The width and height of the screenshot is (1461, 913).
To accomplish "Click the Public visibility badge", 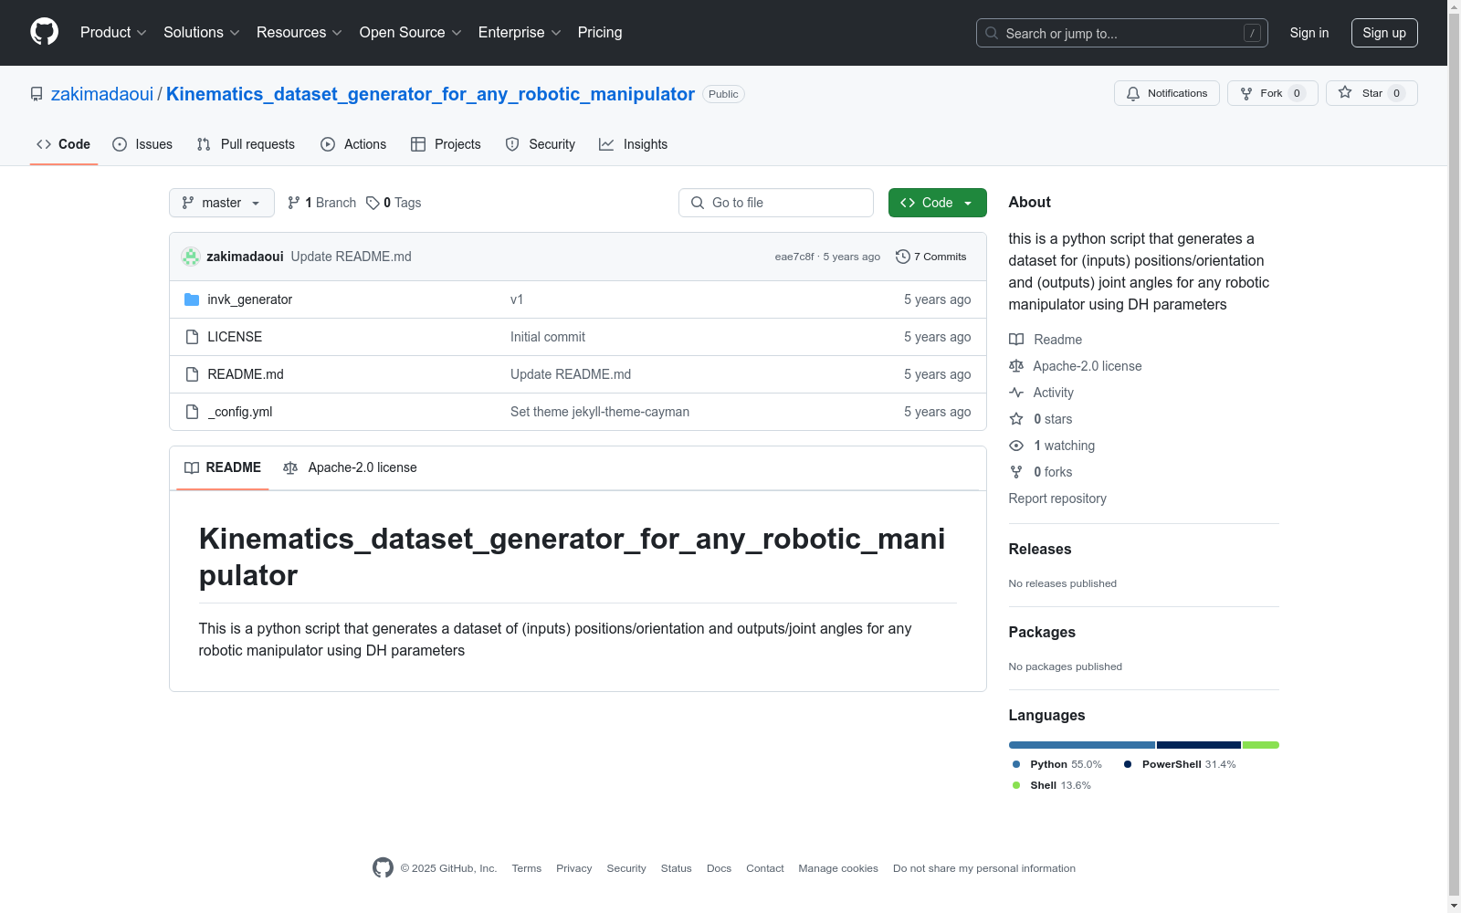I will click(x=723, y=94).
